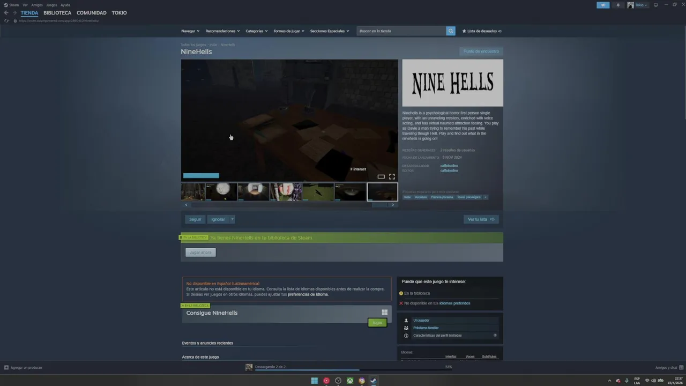Open Préstamo familiar link

426,328
